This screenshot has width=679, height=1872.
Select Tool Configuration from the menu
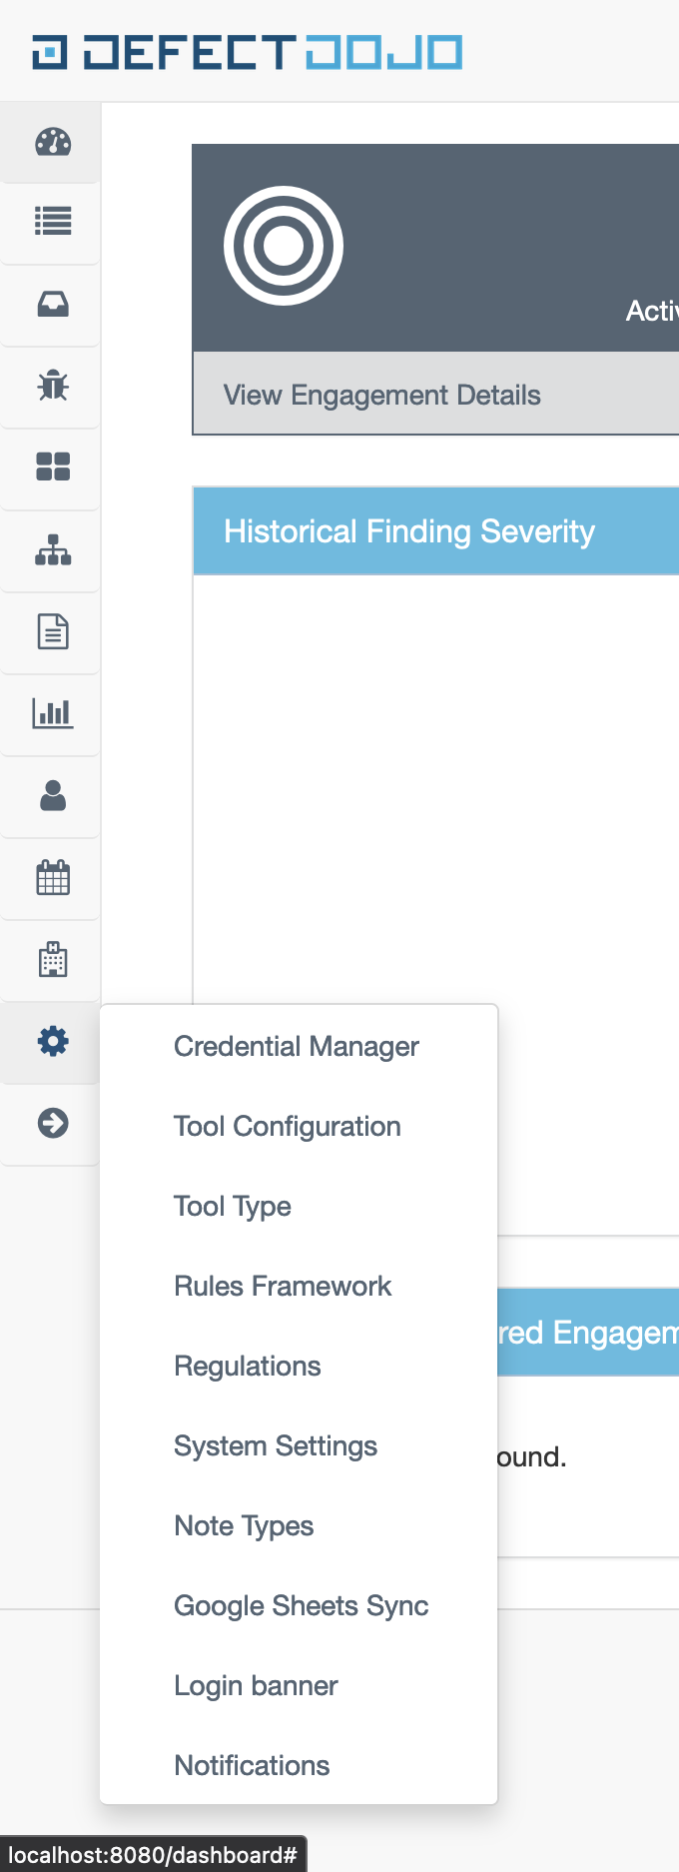[287, 1126]
